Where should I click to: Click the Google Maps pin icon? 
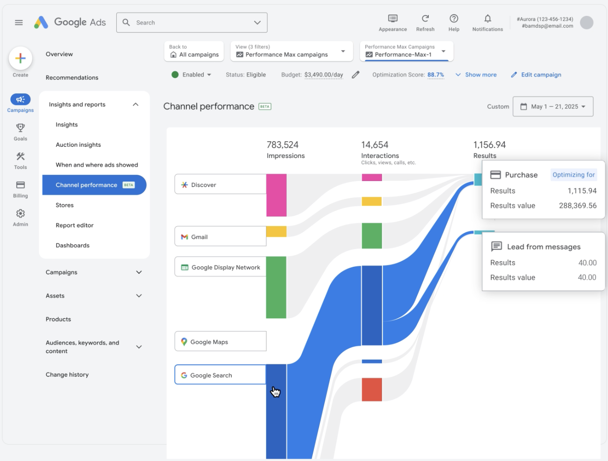pos(184,342)
